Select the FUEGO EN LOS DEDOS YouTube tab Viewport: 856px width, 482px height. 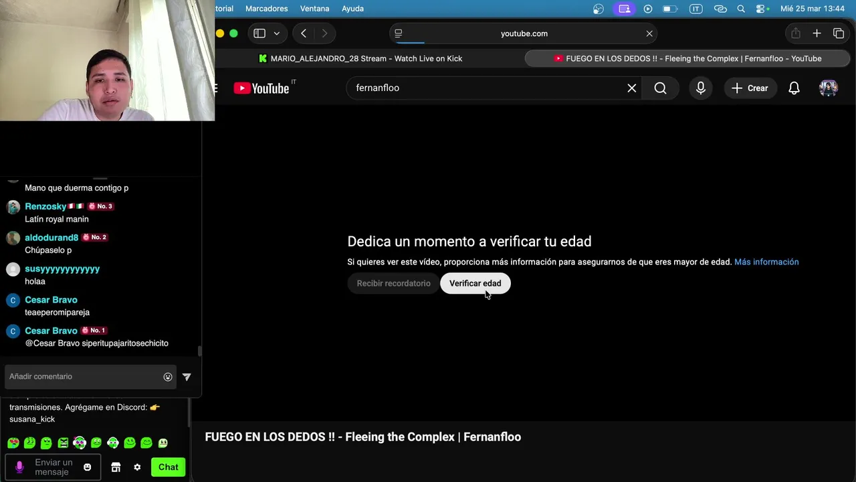(688, 58)
